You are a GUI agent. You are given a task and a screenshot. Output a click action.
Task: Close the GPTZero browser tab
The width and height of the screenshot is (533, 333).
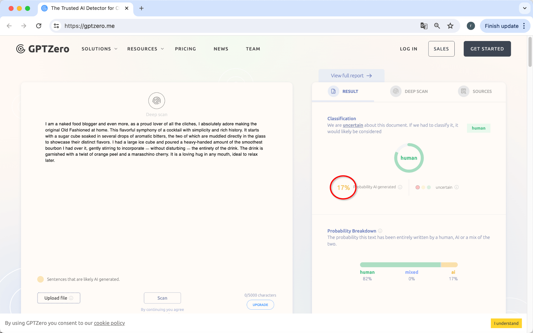click(x=127, y=8)
